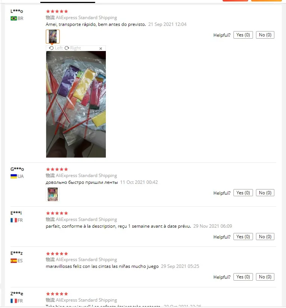Click the Ukraine flag icon by G***o
The height and width of the screenshot is (308, 286).
[14, 176]
